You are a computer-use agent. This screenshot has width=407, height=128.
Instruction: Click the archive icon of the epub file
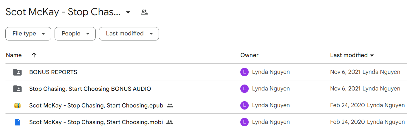click(x=17, y=105)
